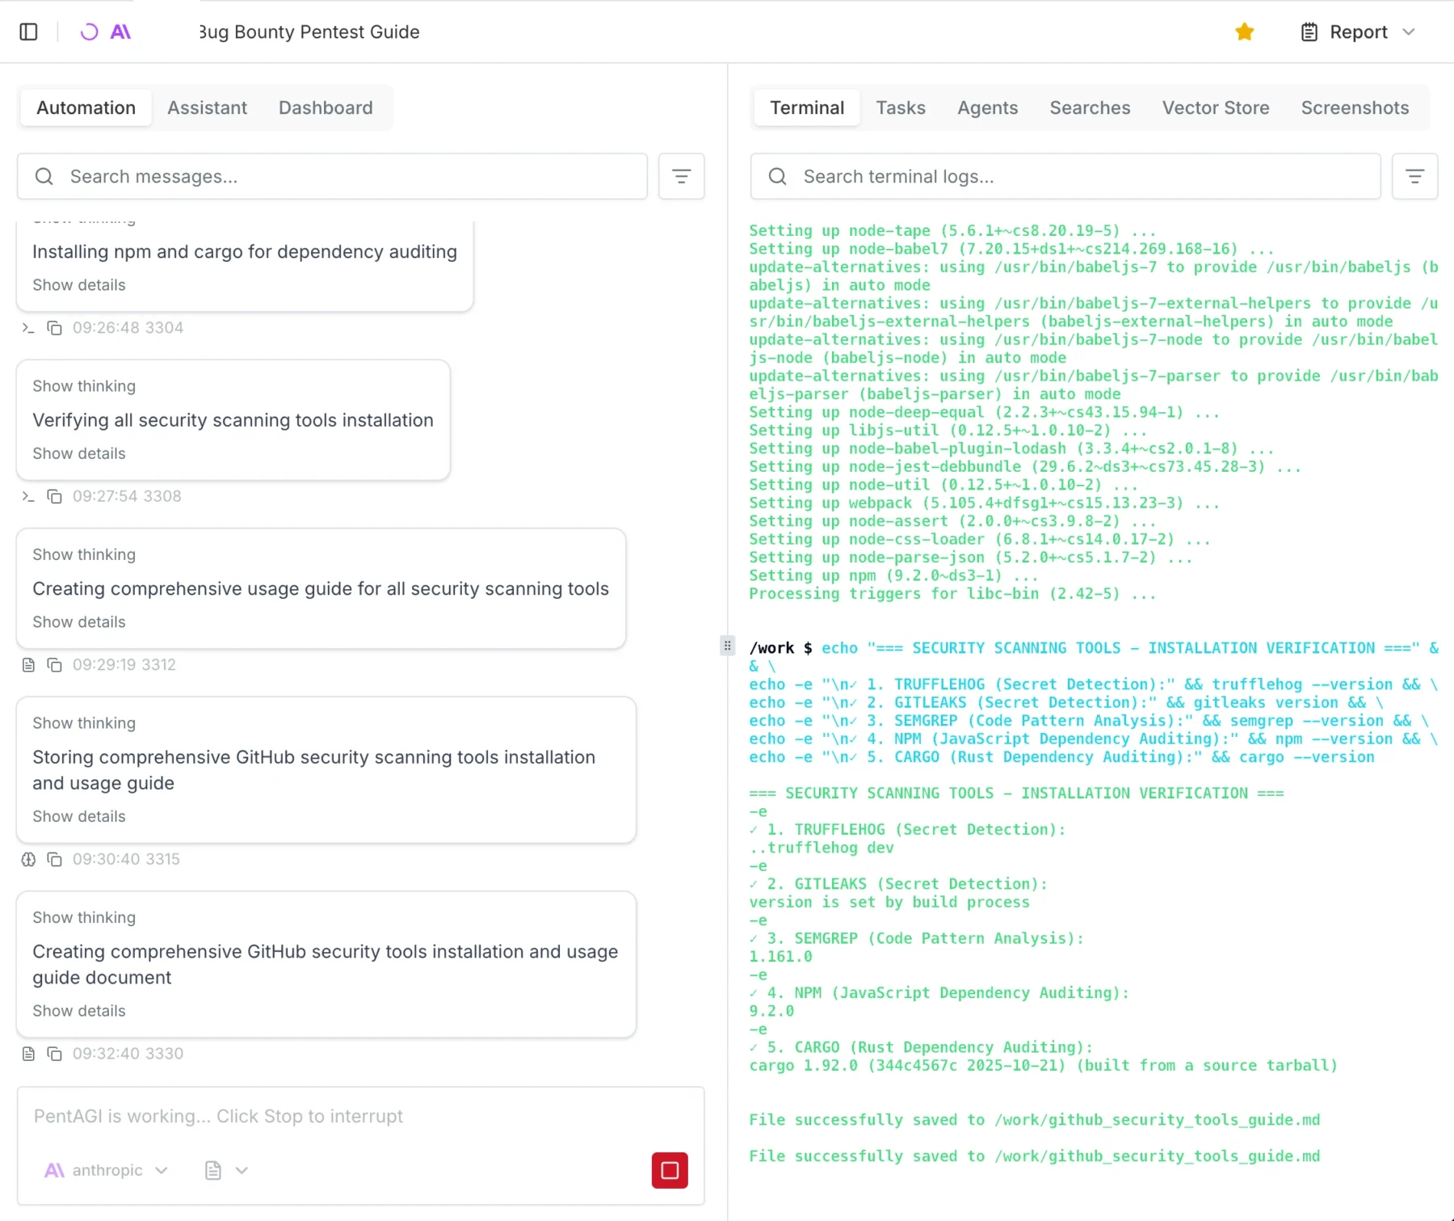Click brain icon beside 09:30:40 message

tap(28, 860)
